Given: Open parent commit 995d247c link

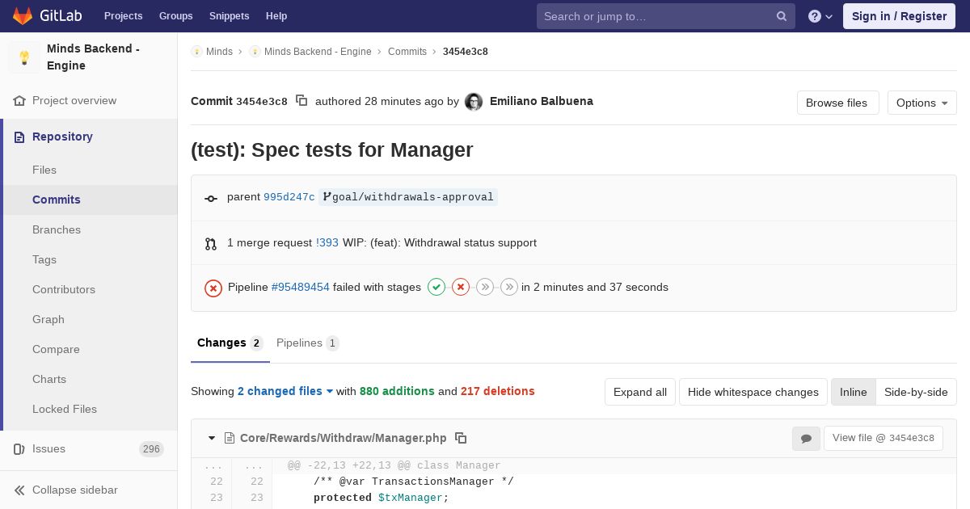Looking at the screenshot, I should click(x=289, y=197).
